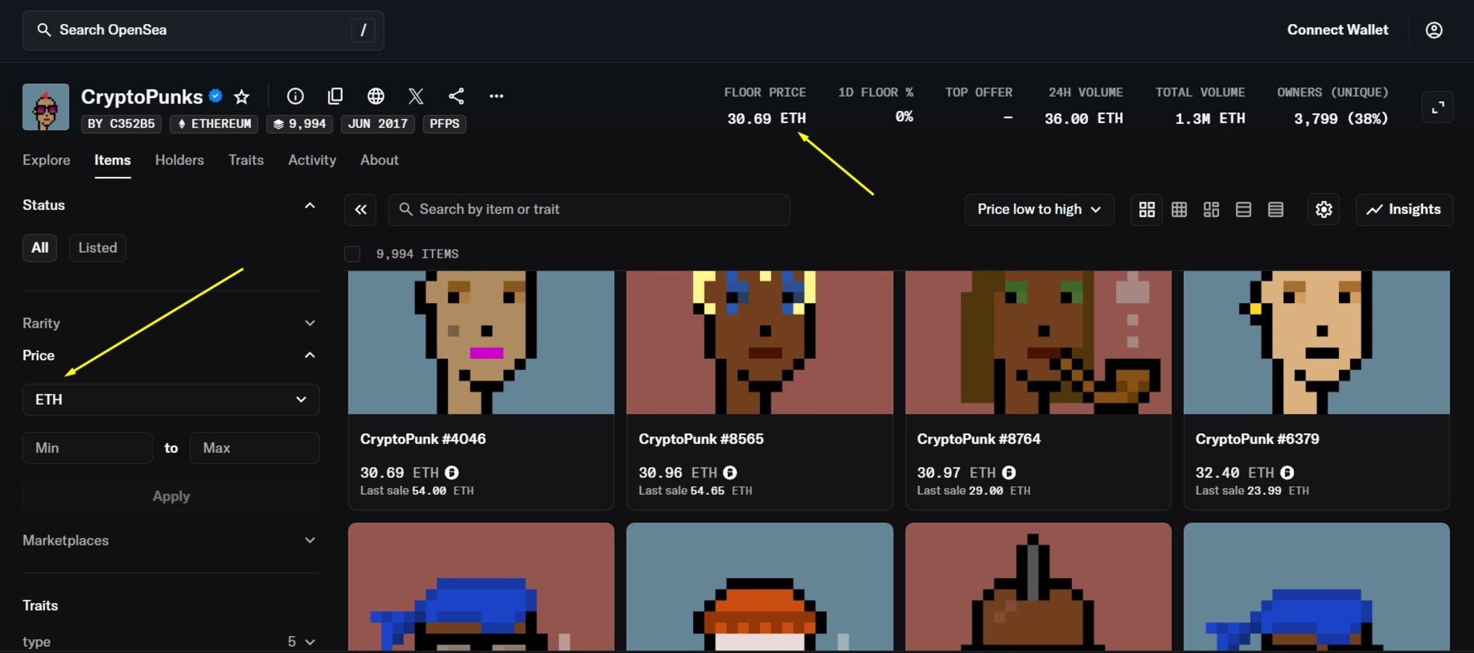The height and width of the screenshot is (653, 1474).
Task: Click the Min price input field
Action: [x=88, y=448]
